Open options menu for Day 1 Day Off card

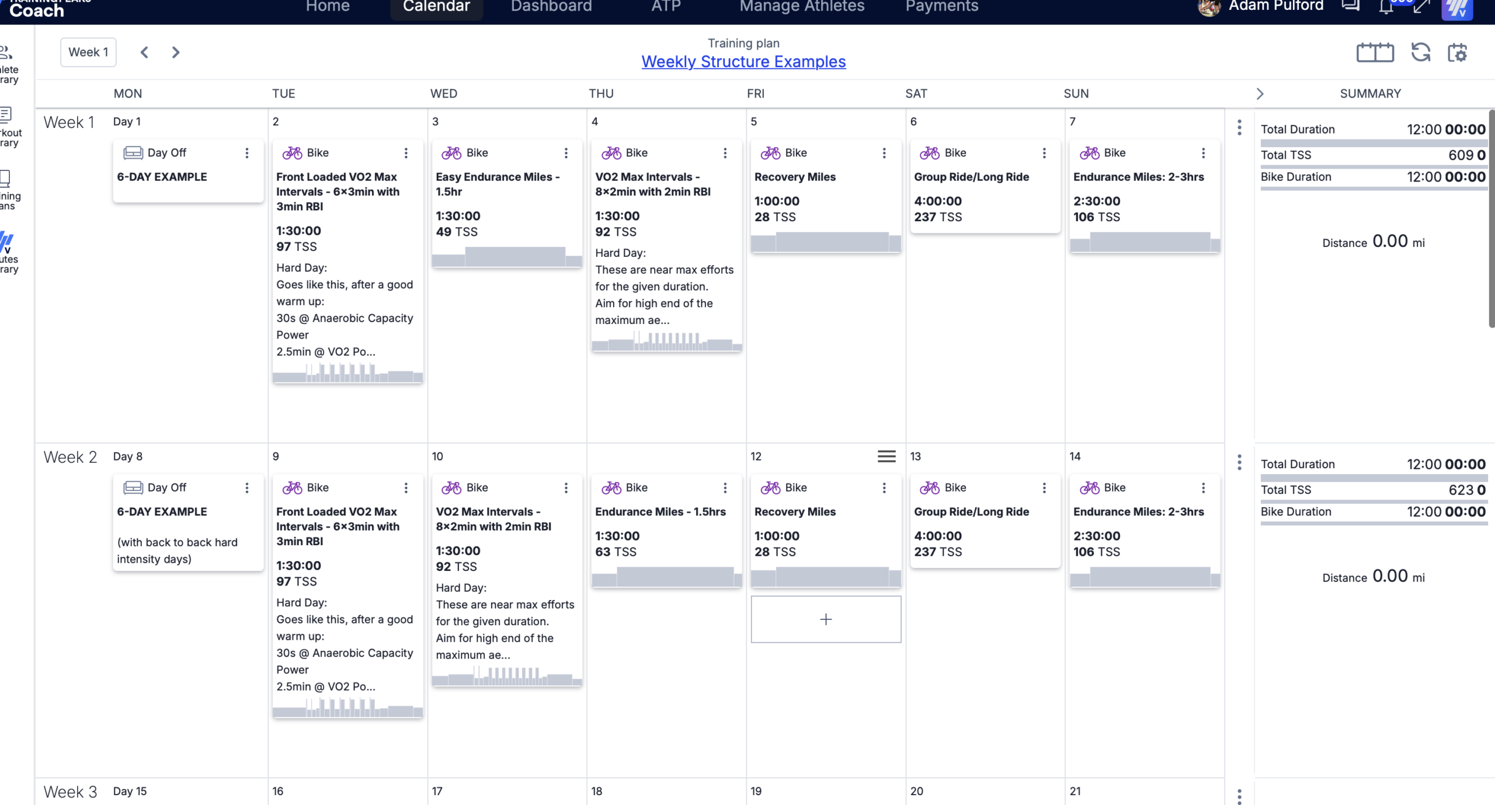(x=247, y=153)
